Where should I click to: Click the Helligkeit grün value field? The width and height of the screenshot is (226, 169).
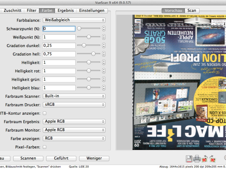[x=59, y=80]
